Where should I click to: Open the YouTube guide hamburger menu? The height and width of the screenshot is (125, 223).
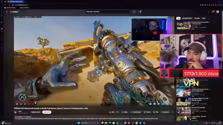(x=7, y=12)
